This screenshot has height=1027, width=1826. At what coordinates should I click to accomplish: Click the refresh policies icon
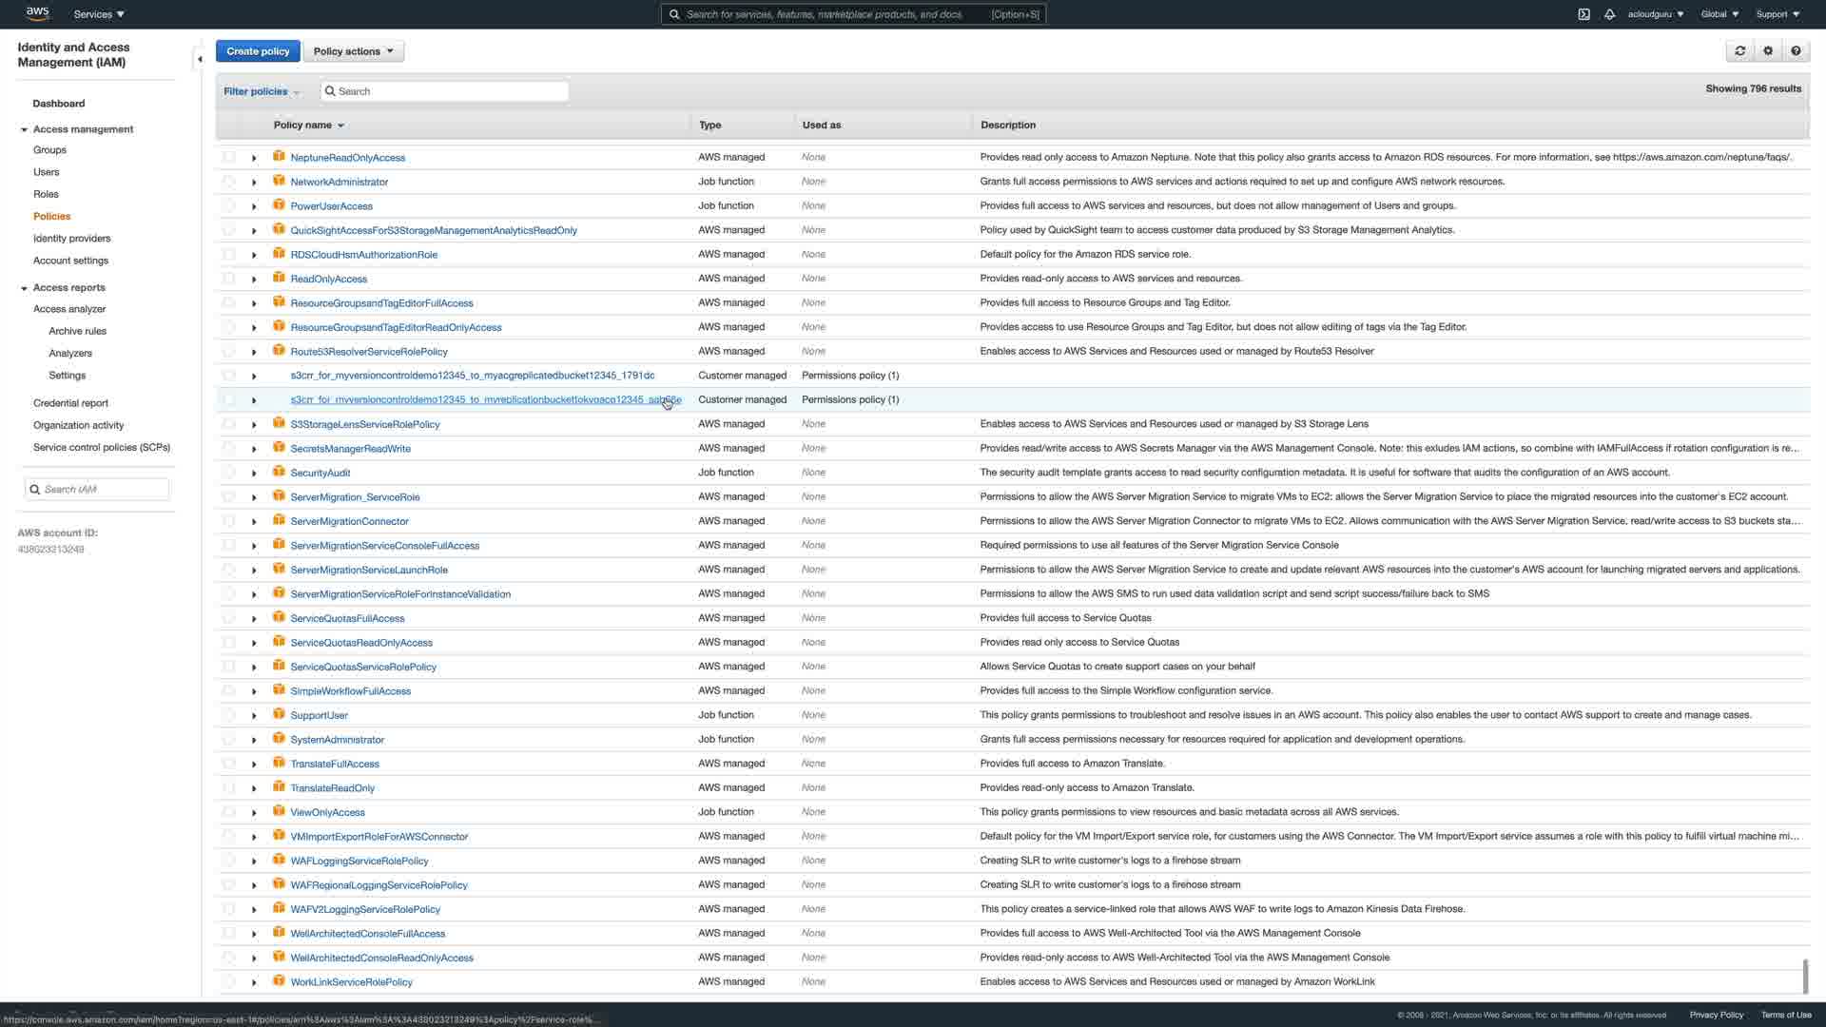1739,51
